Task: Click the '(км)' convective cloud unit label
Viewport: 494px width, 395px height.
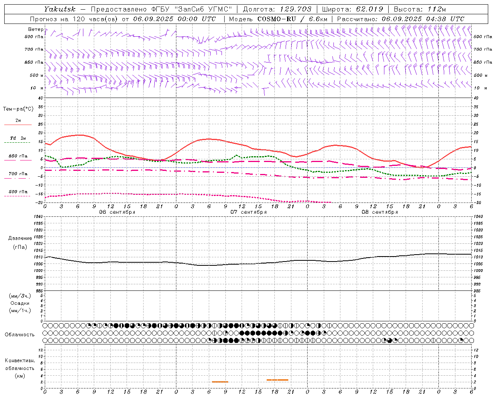Action: [x=20, y=376]
